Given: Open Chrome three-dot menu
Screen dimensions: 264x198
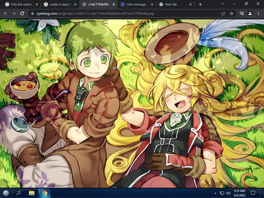Looking at the screenshot, I should 258,13.
